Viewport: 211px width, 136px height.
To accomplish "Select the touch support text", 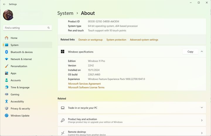I will [107, 31].
